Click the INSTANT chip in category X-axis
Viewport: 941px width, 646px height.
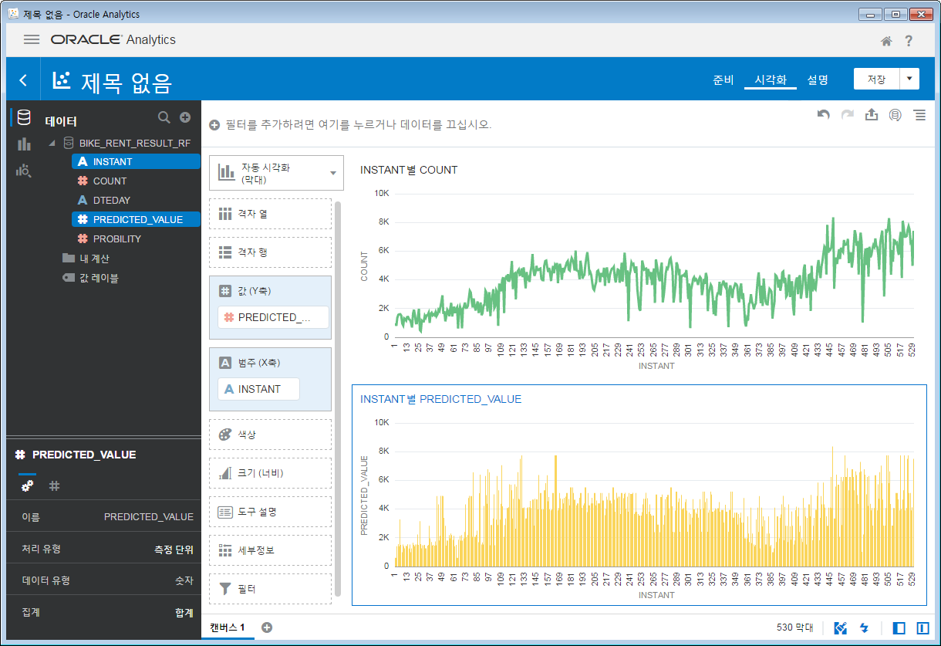click(258, 389)
